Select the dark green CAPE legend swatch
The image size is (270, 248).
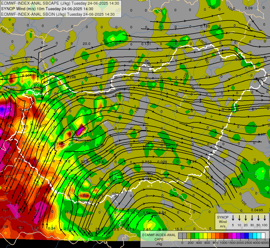tap(193, 236)
